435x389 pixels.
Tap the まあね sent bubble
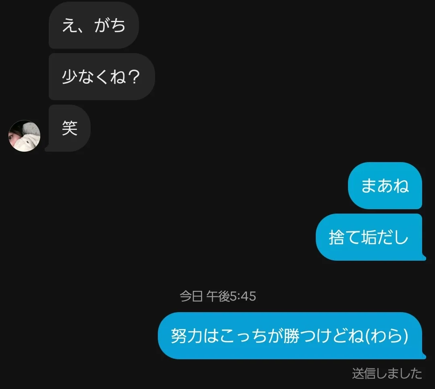(385, 185)
